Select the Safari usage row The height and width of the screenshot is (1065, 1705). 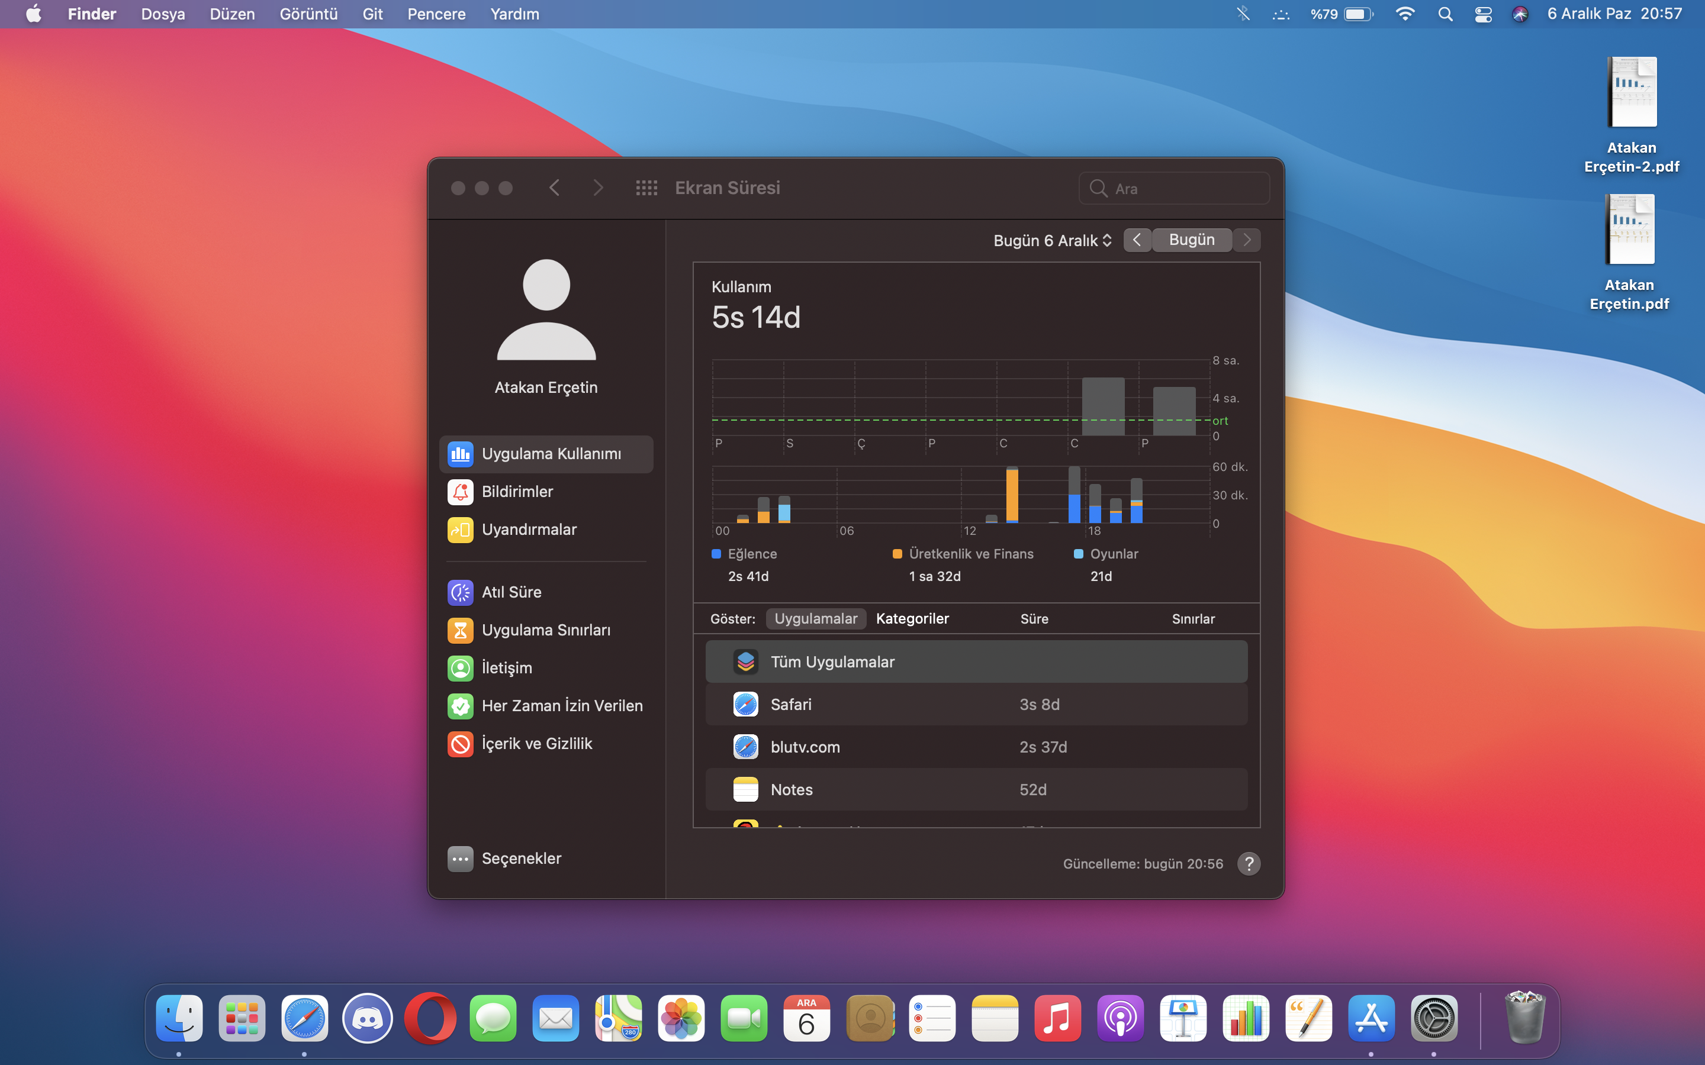(x=976, y=704)
